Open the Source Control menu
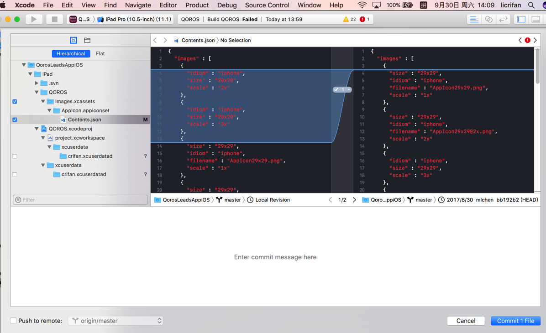The image size is (546, 333). (x=267, y=5)
